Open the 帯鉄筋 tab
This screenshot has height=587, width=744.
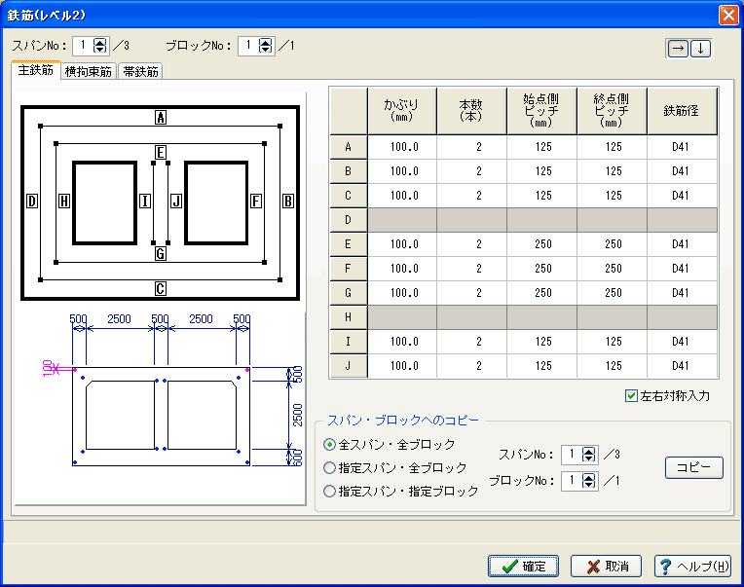coord(141,72)
